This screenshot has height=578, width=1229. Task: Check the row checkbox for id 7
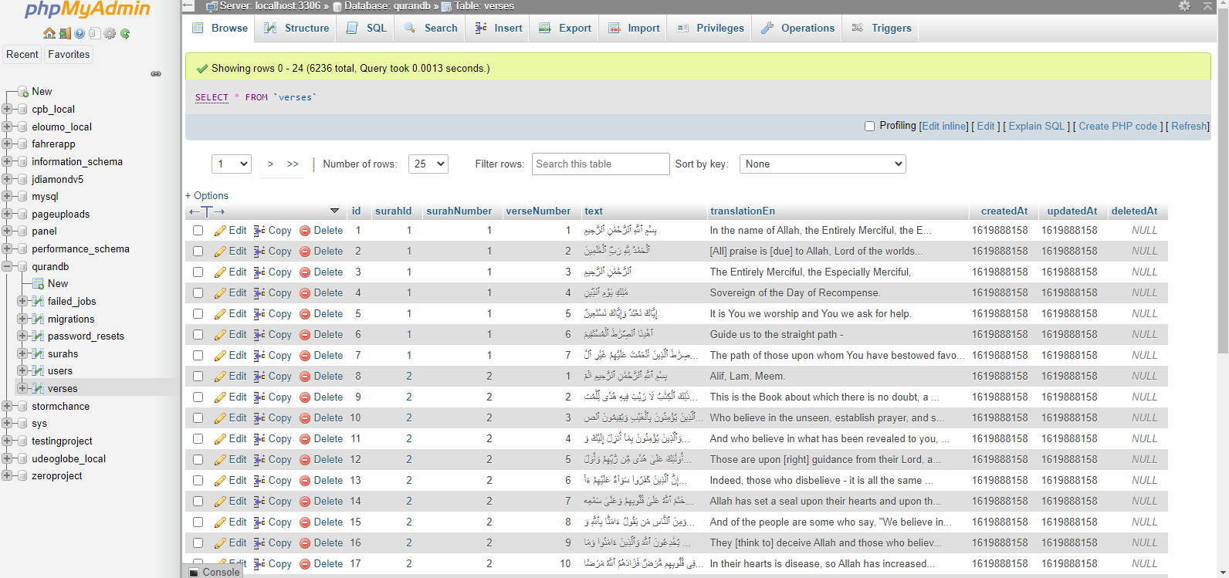[198, 356]
